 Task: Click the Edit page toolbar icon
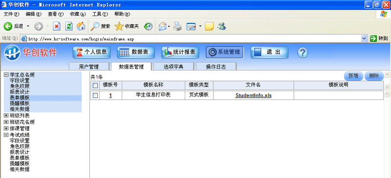192,26
